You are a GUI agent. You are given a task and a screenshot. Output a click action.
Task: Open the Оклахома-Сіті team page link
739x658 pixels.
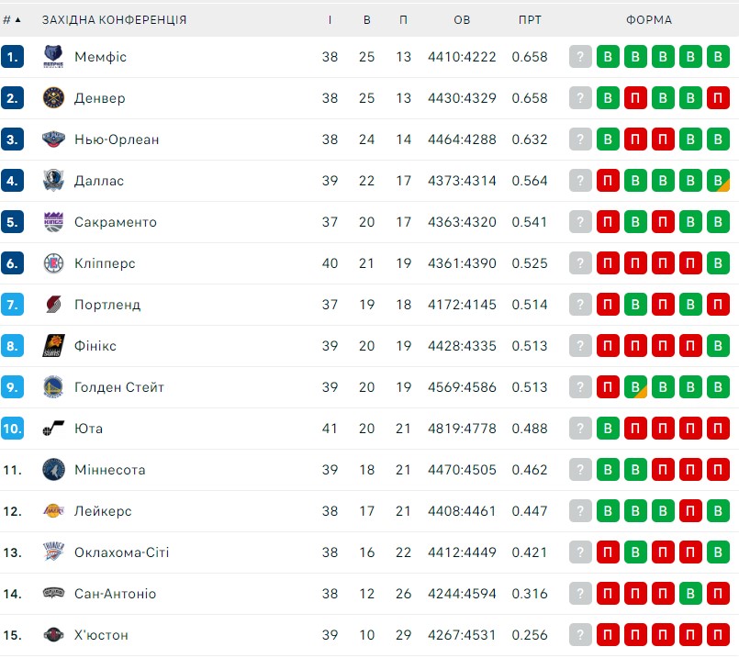[x=121, y=552]
